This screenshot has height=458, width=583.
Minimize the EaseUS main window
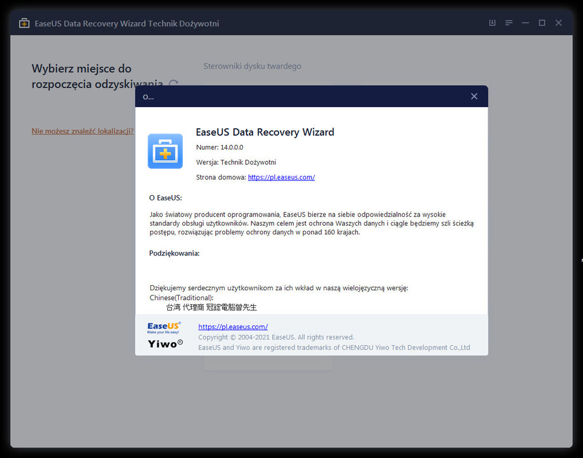525,23
